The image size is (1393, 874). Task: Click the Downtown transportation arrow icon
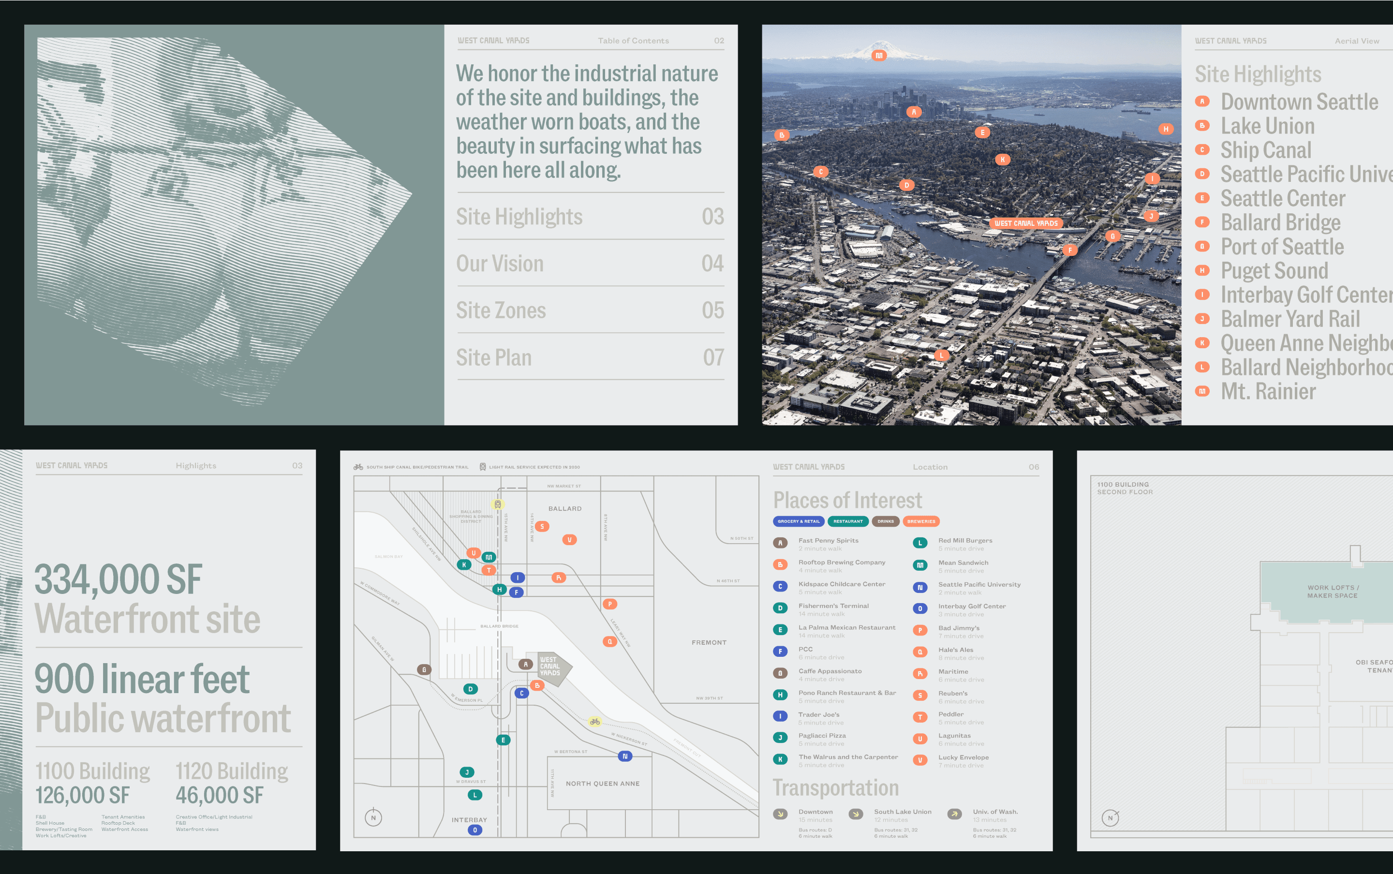(x=780, y=814)
